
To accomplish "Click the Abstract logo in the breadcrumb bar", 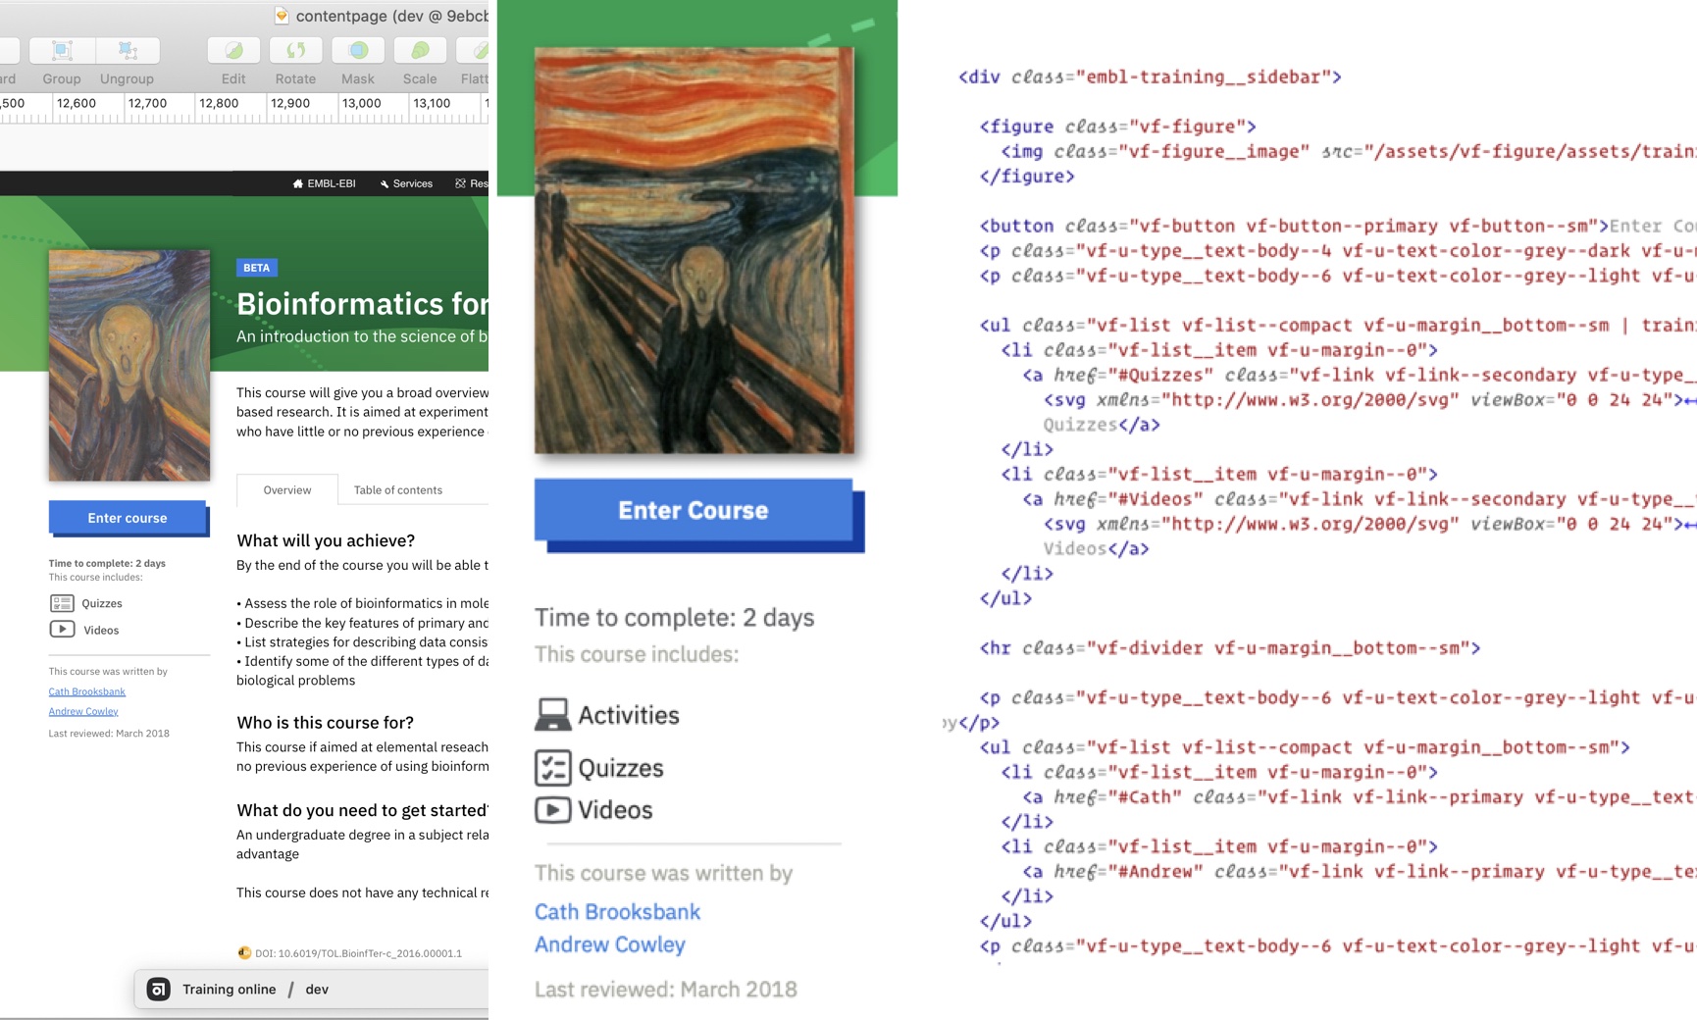I will coord(160,989).
